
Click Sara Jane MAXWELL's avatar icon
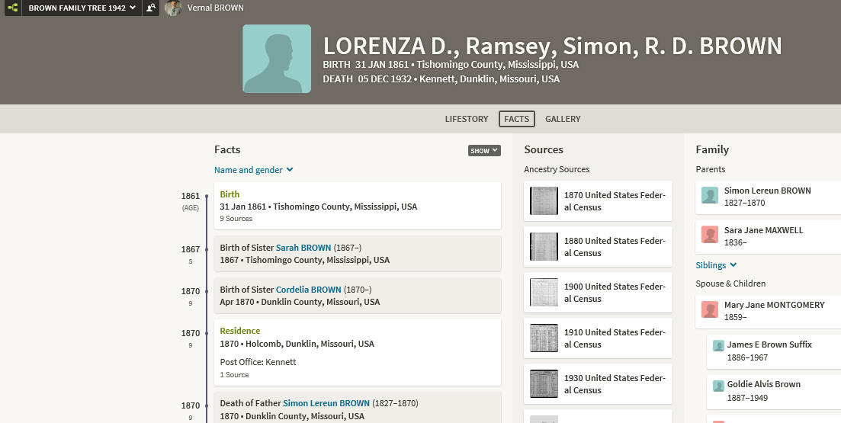710,234
